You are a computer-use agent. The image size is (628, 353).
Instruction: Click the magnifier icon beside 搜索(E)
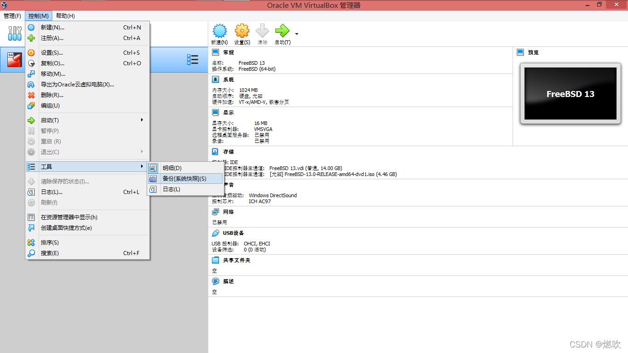(x=31, y=253)
